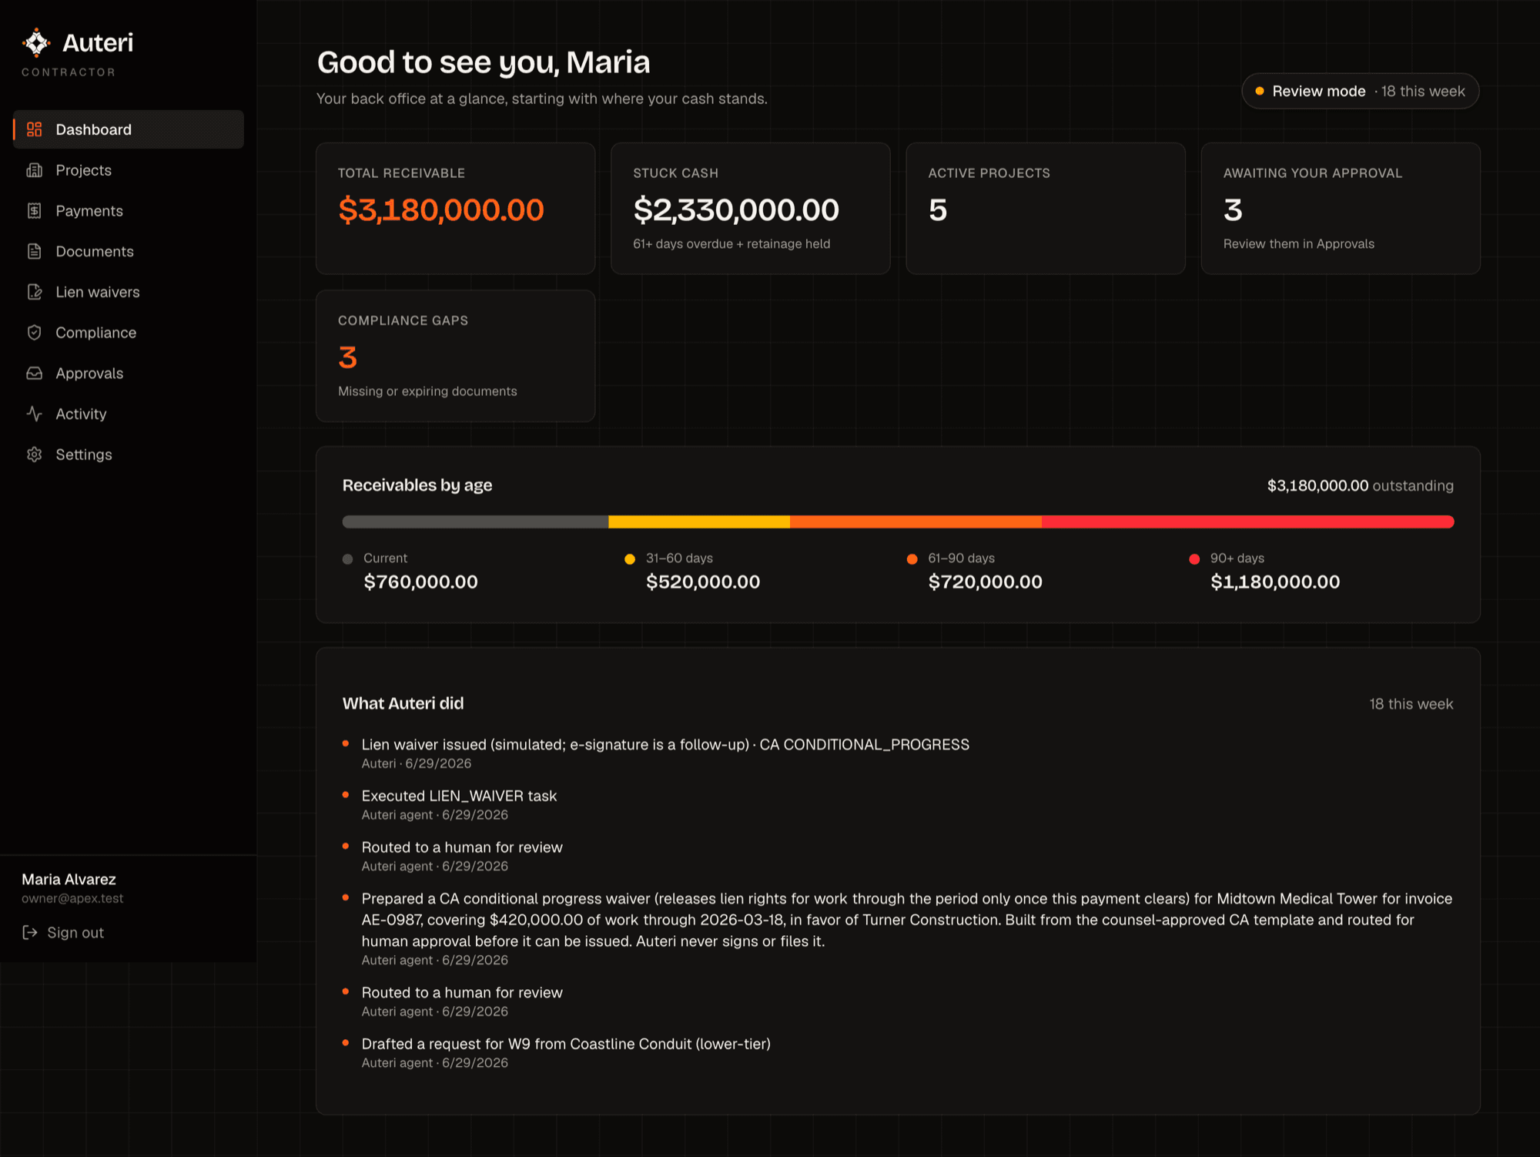The height and width of the screenshot is (1157, 1540).
Task: Click the Maria Alvarez profile name
Action: pyautogui.click(x=69, y=879)
